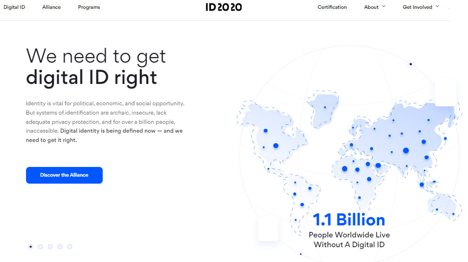Image resolution: width=468 pixels, height=262 pixels.
Task: Open the Certification link
Action: 332,7
